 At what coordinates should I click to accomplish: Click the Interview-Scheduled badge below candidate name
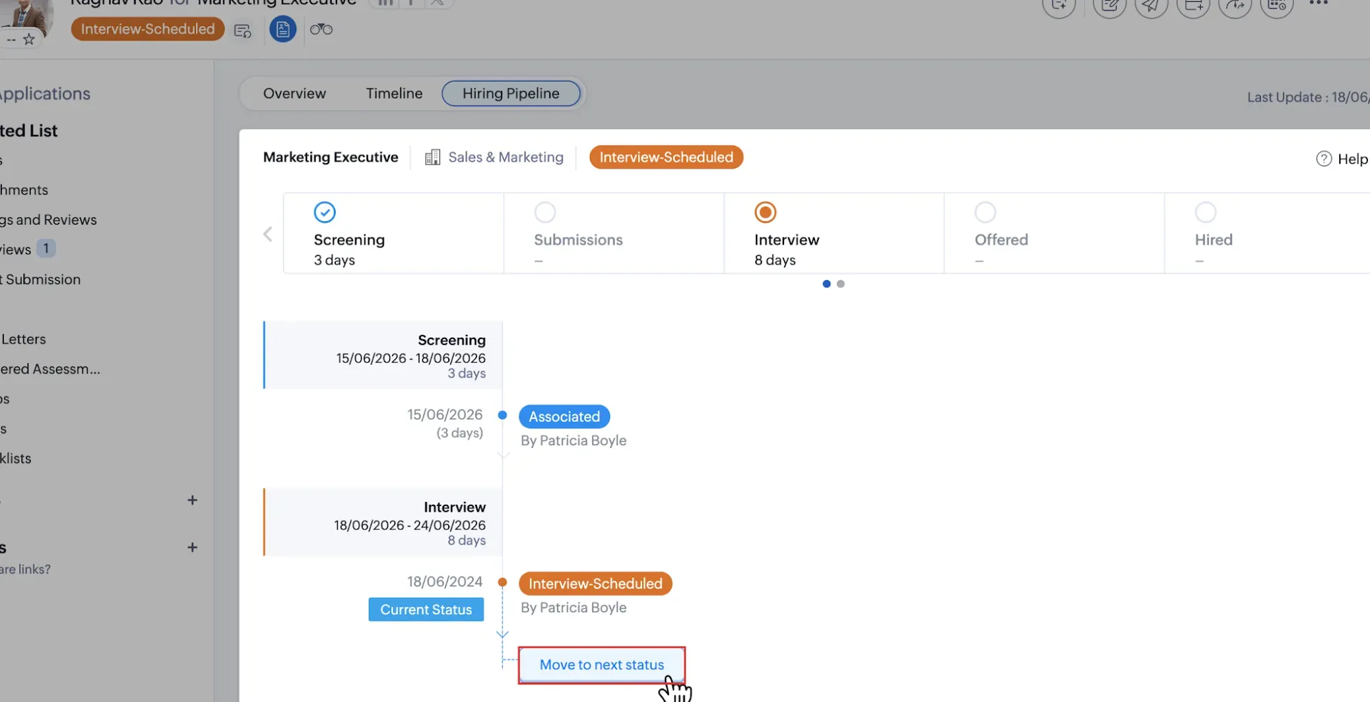coord(148,29)
